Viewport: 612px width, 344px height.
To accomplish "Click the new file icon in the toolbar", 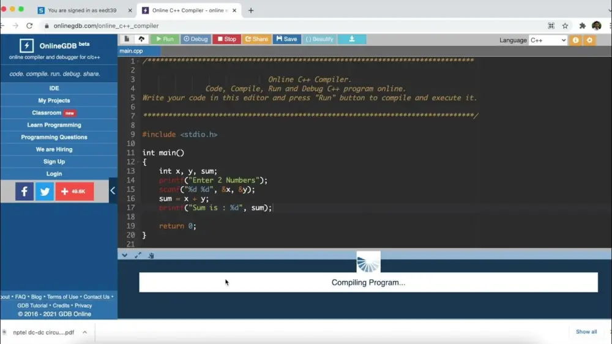I will click(x=127, y=39).
